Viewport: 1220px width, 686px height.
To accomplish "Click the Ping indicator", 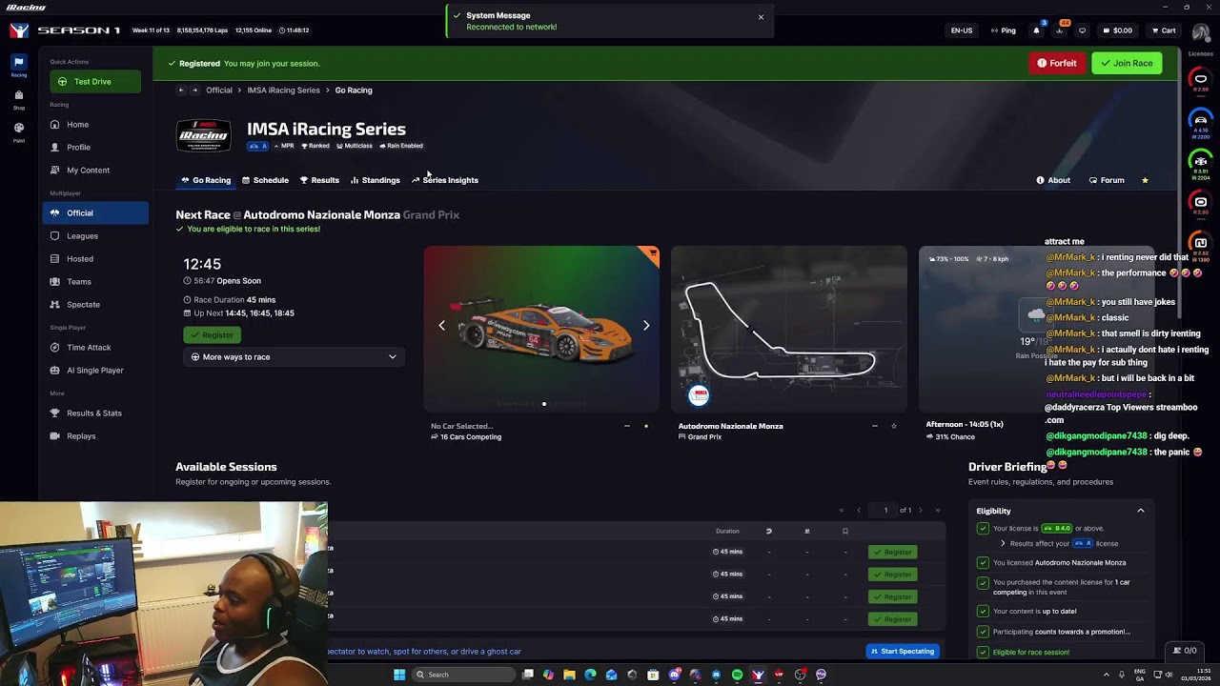I will pyautogui.click(x=1003, y=30).
